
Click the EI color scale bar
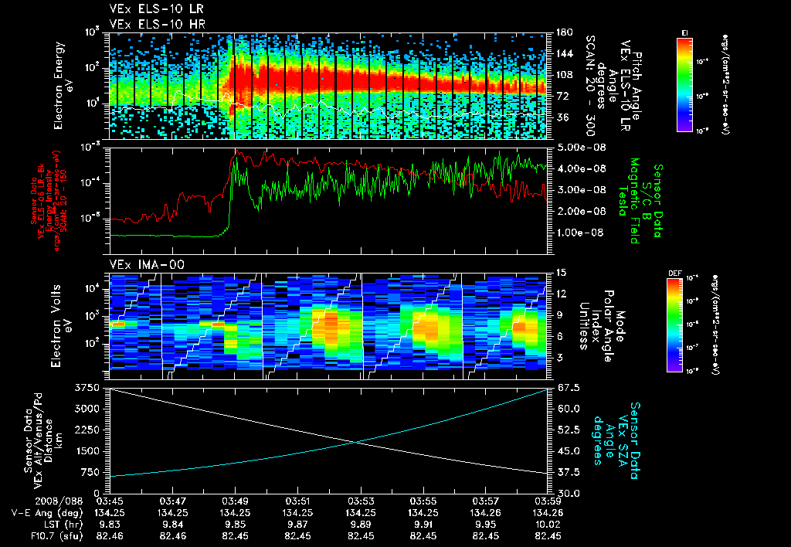tap(684, 84)
